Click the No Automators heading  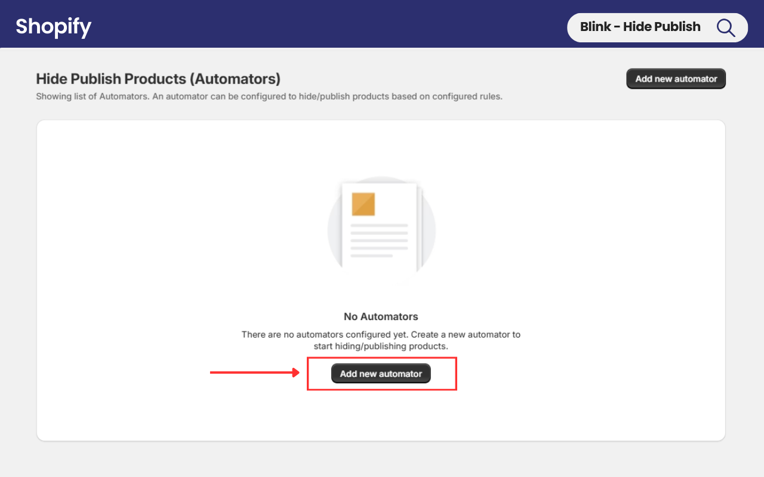click(x=381, y=317)
